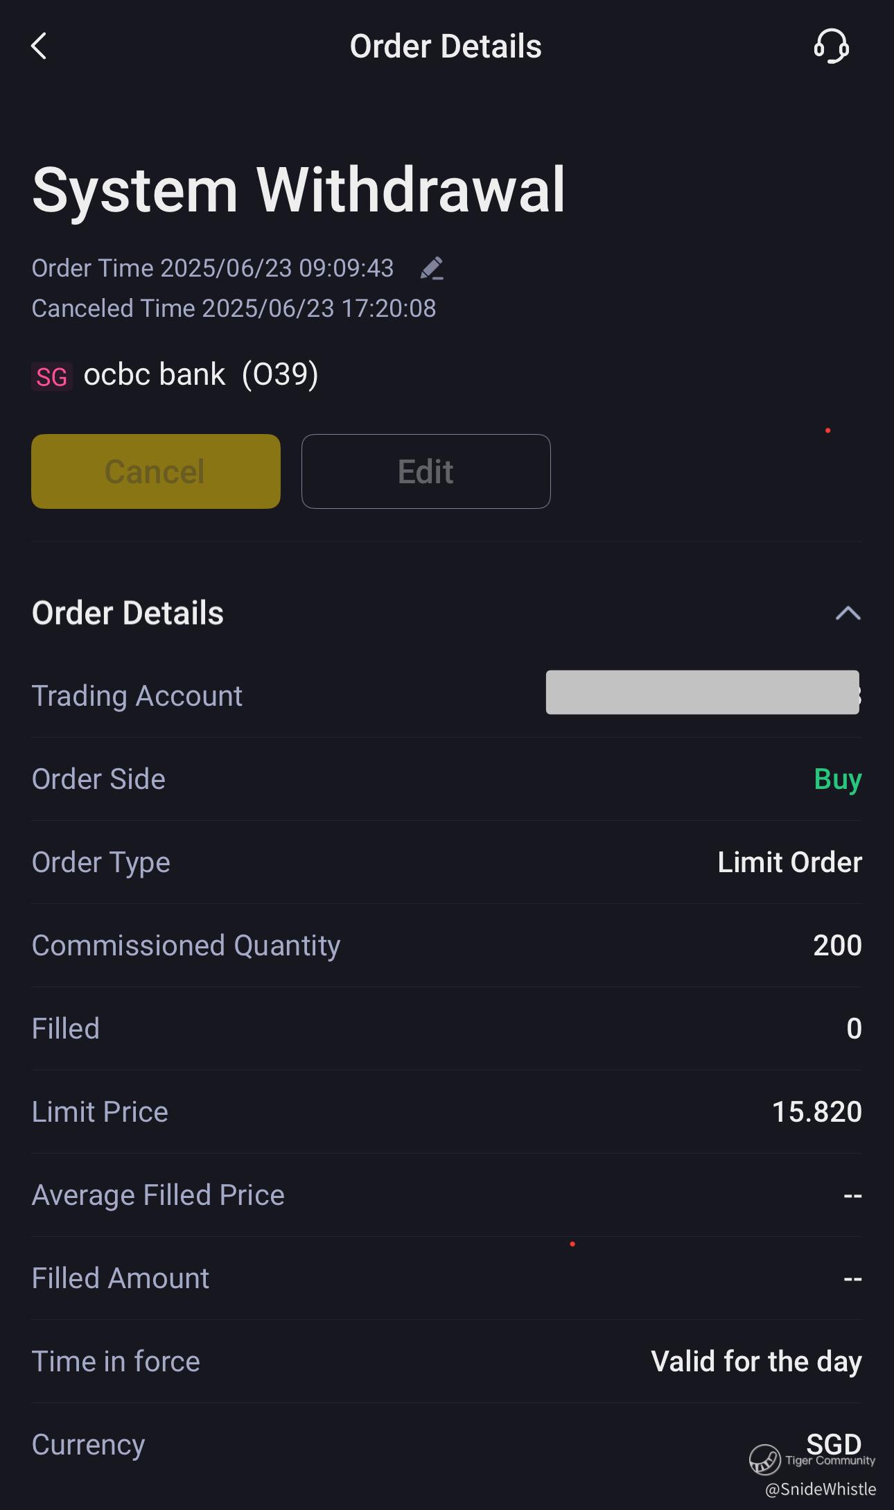Viewport: 894px width, 1510px height.
Task: Tap the SG market badge icon
Action: pyautogui.click(x=52, y=377)
